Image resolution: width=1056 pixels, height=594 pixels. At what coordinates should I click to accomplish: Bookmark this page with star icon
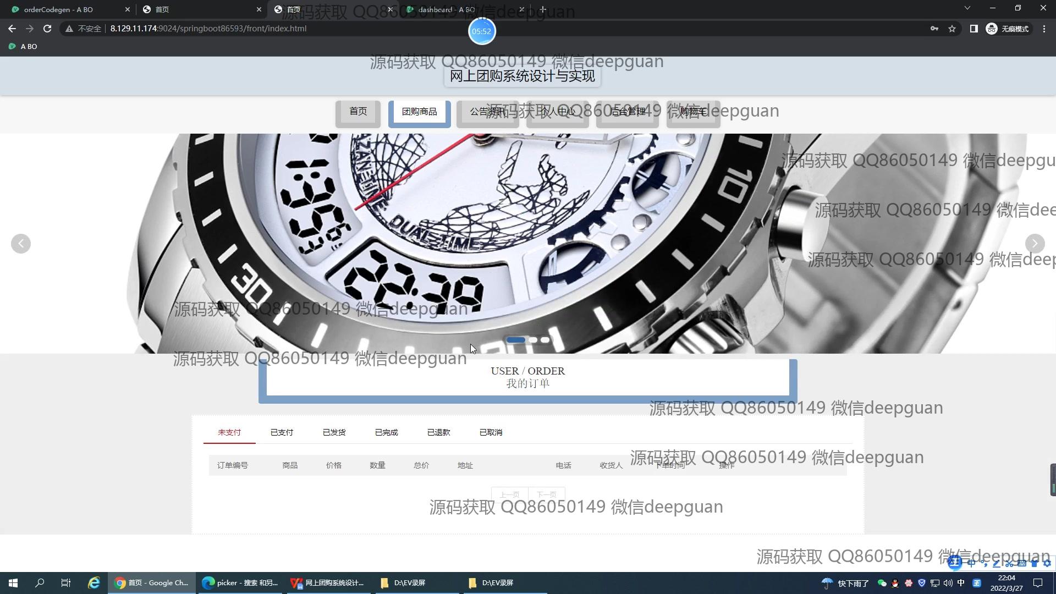[x=952, y=29]
